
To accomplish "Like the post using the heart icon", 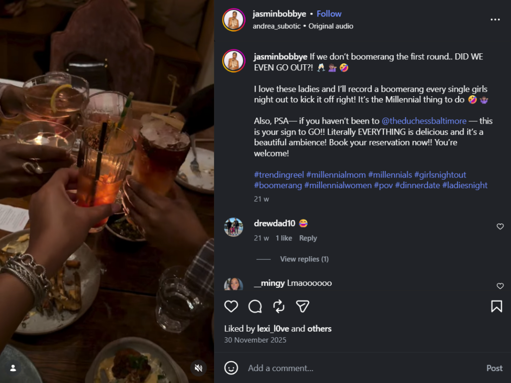I will click(x=231, y=306).
